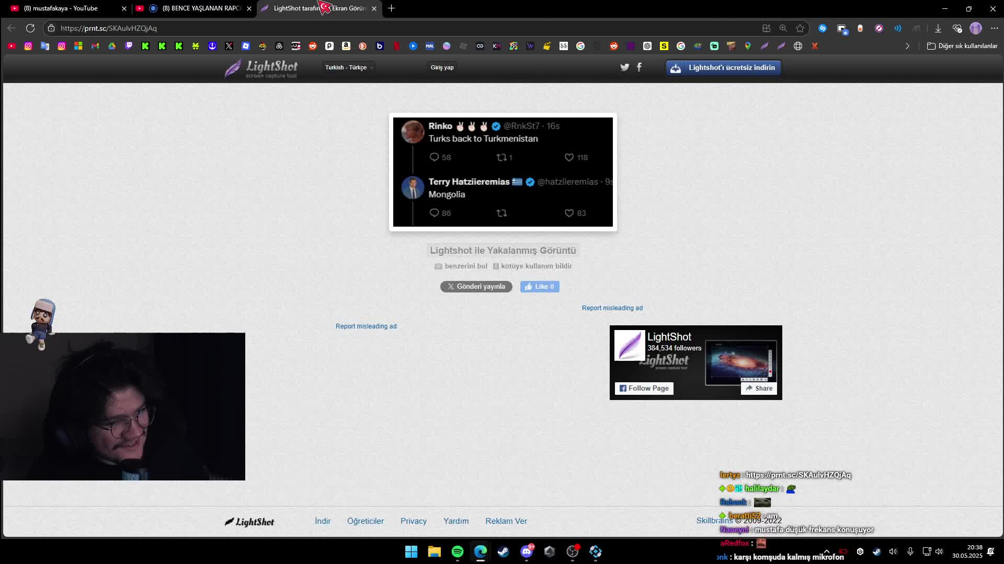1004x564 pixels.
Task: Open Spotify from the taskbar
Action: click(x=458, y=551)
